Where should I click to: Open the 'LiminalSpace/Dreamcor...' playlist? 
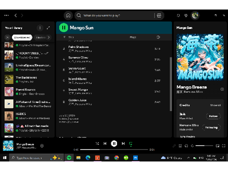[28, 67]
